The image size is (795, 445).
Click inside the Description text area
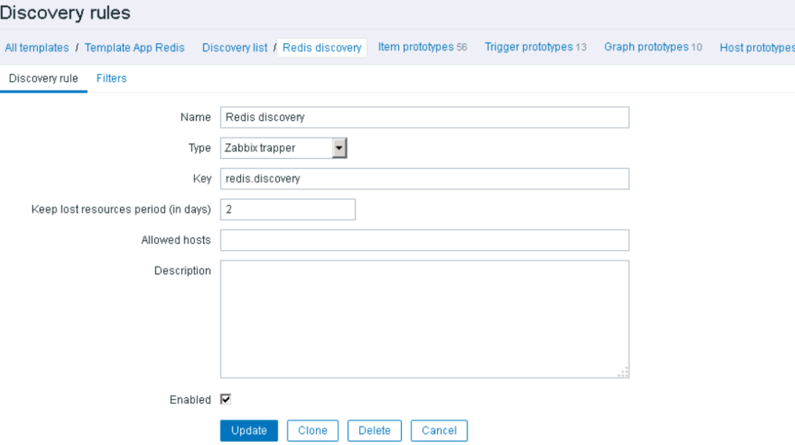425,319
